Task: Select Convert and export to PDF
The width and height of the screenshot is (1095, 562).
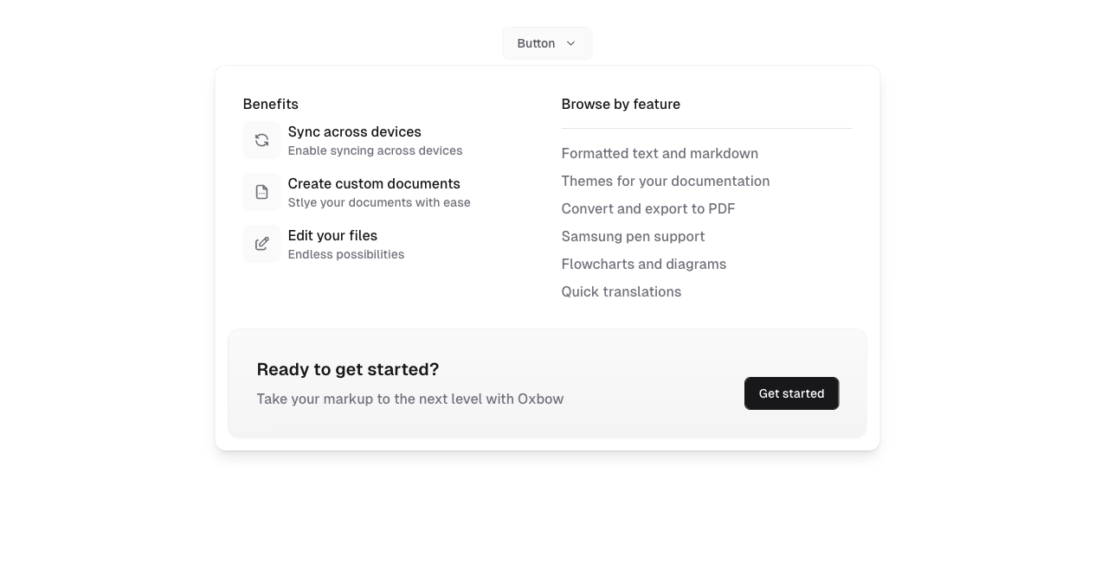Action: pos(647,208)
